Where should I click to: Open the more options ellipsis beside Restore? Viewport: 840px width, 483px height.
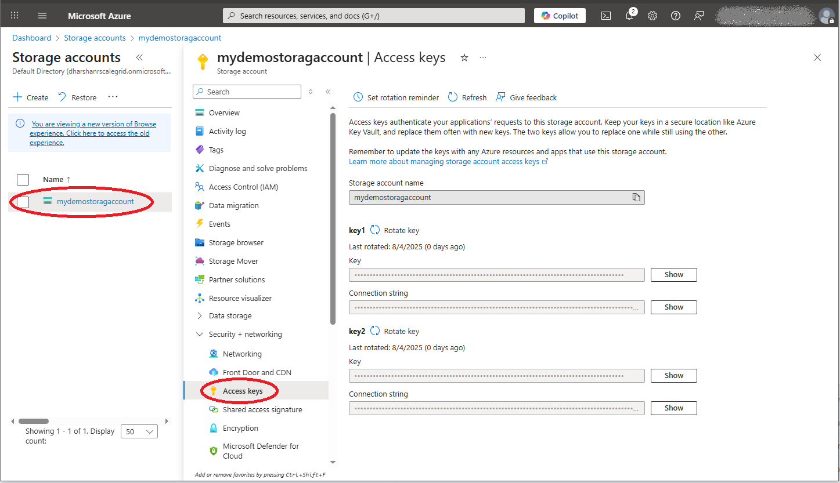click(113, 97)
